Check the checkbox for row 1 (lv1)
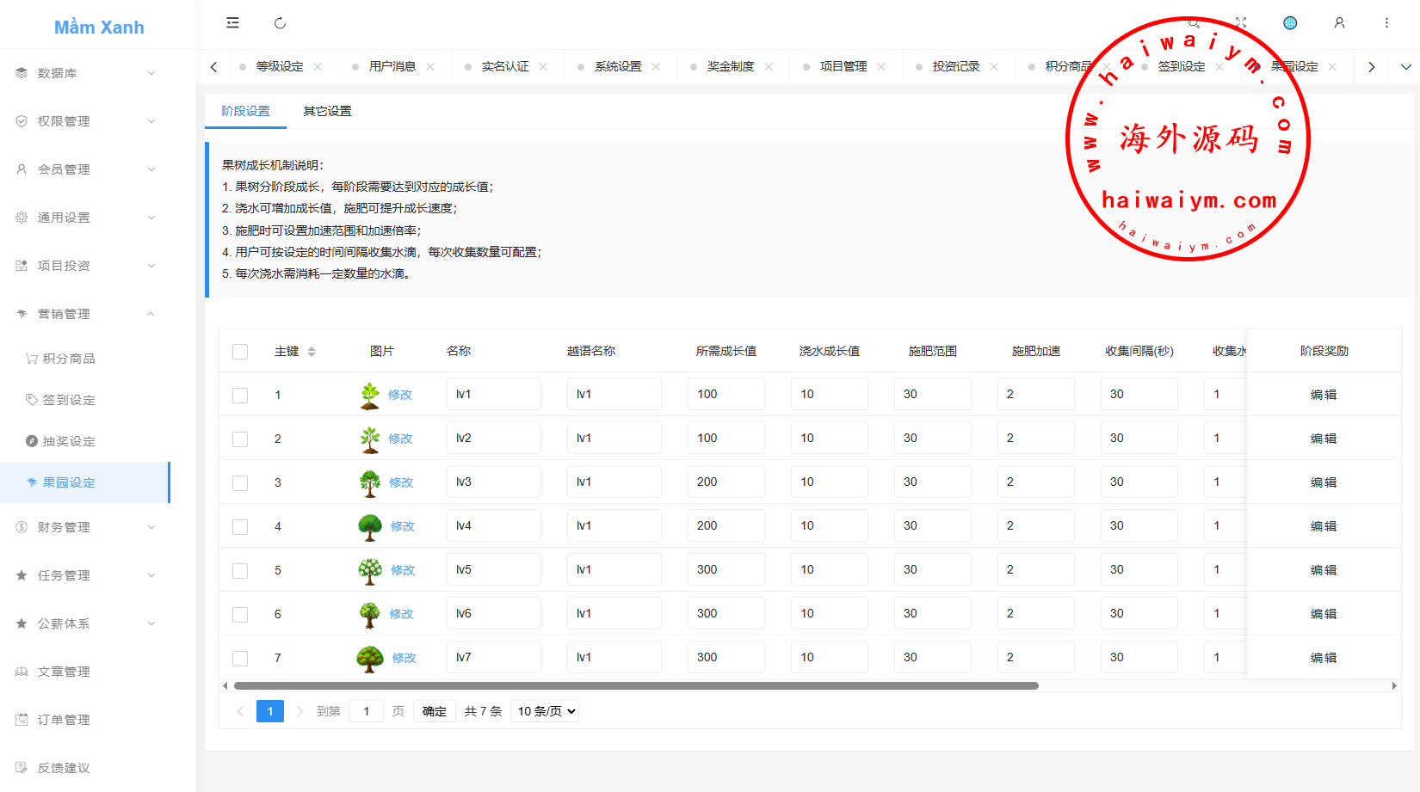Image resolution: width=1420 pixels, height=792 pixels. 240,396
